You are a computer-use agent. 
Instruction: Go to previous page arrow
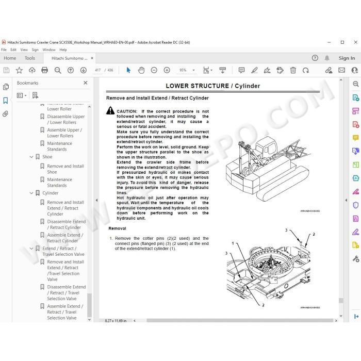pyautogui.click(x=71, y=70)
